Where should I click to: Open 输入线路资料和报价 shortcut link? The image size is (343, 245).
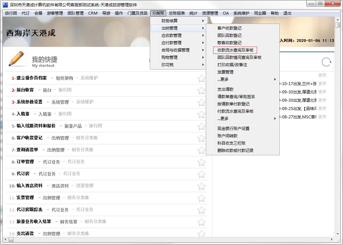click(x=36, y=126)
